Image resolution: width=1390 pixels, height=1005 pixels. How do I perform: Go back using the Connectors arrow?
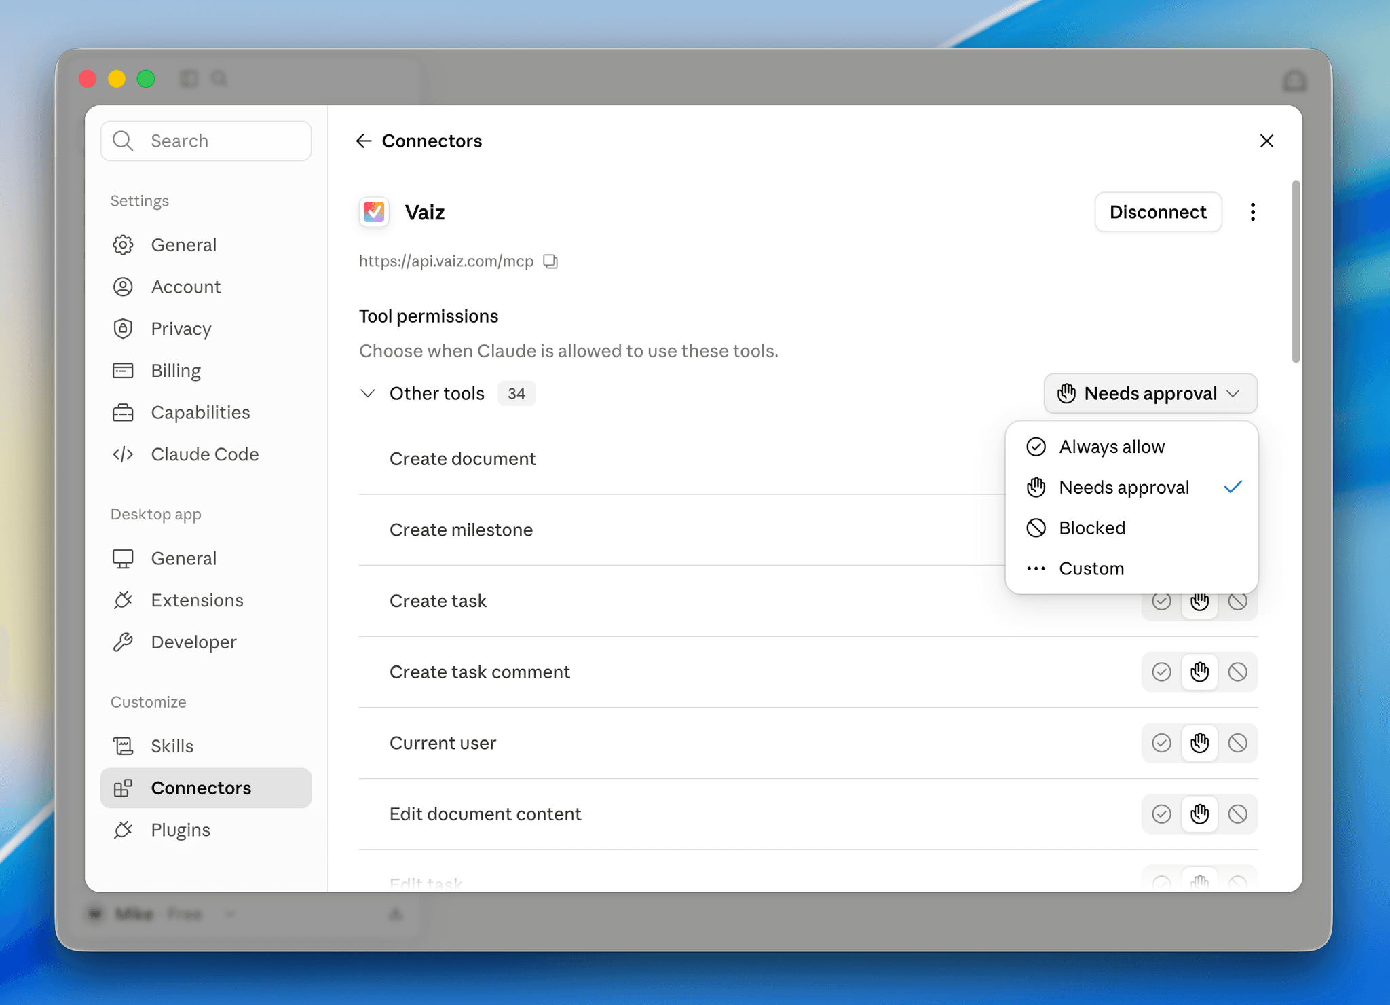coord(364,141)
